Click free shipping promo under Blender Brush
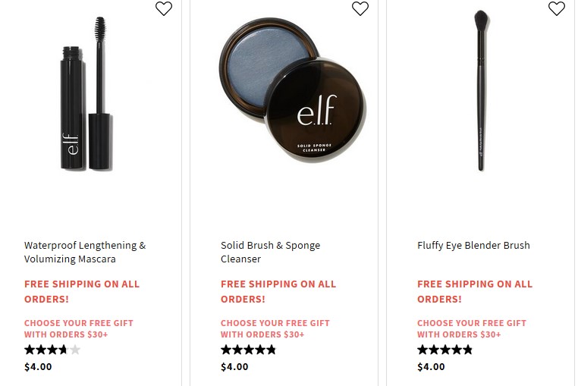The height and width of the screenshot is (386, 578). click(475, 291)
